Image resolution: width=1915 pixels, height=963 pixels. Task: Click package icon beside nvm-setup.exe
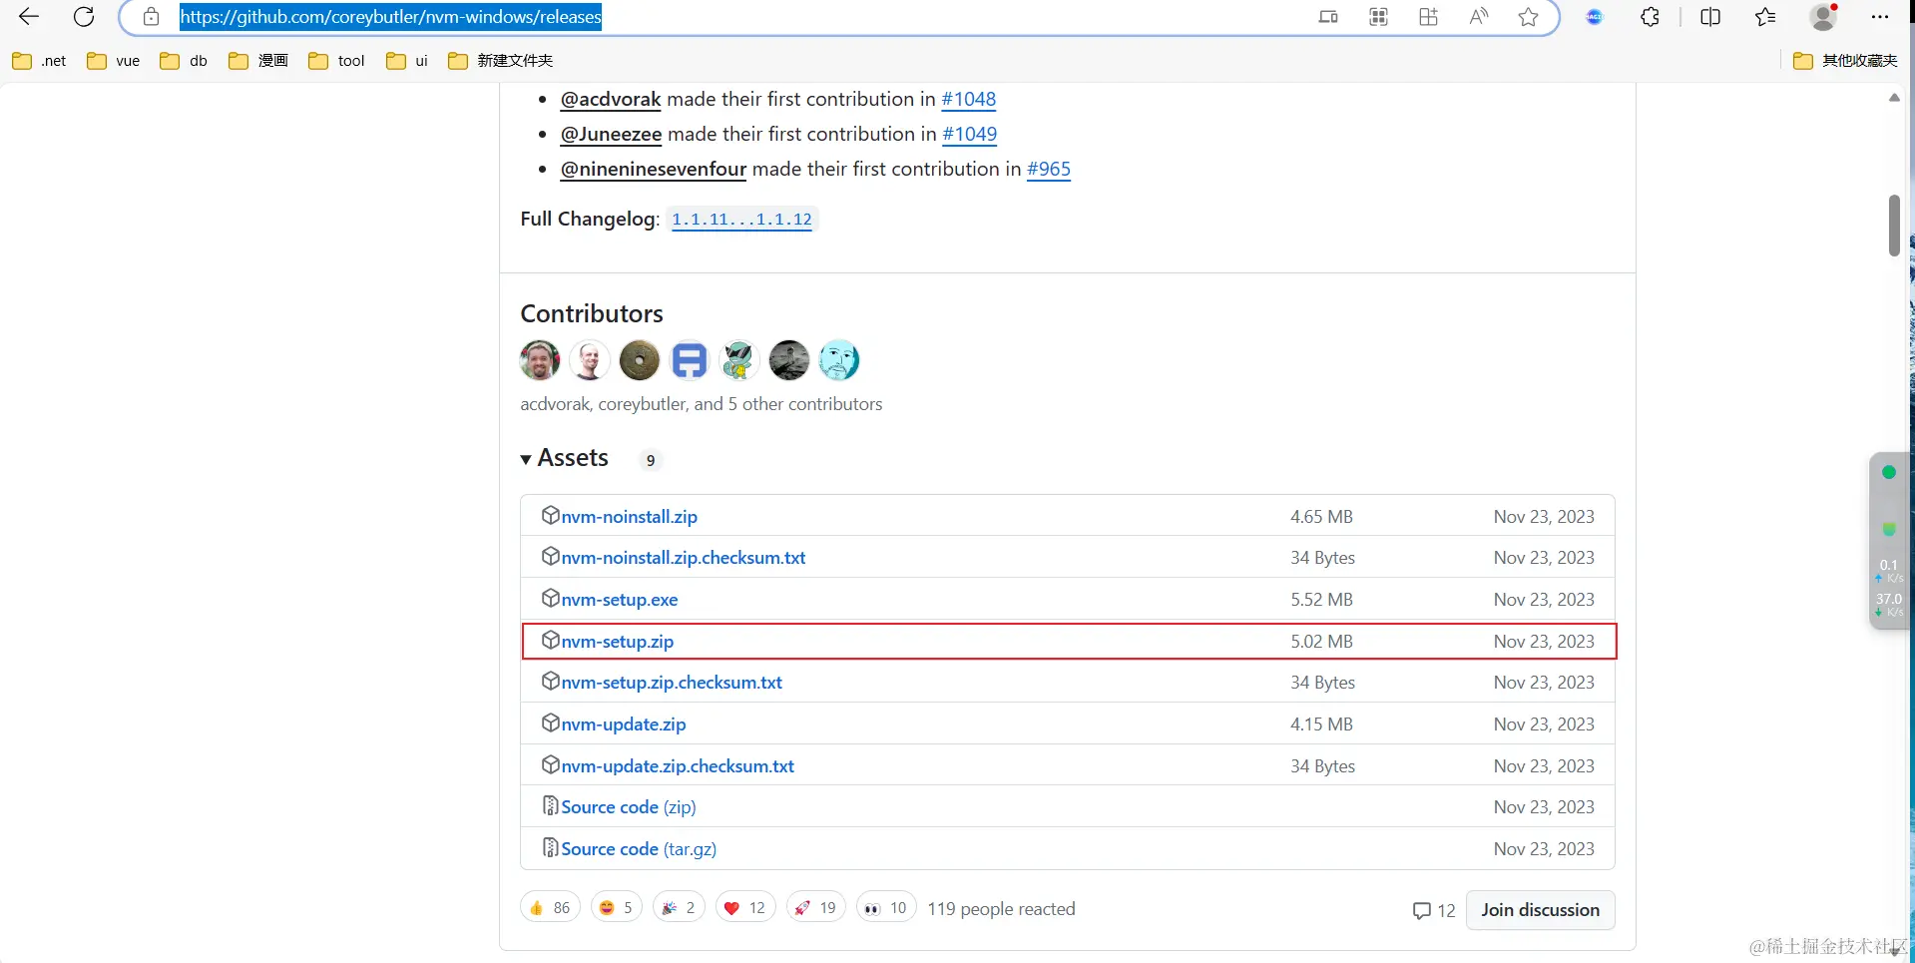click(x=550, y=598)
